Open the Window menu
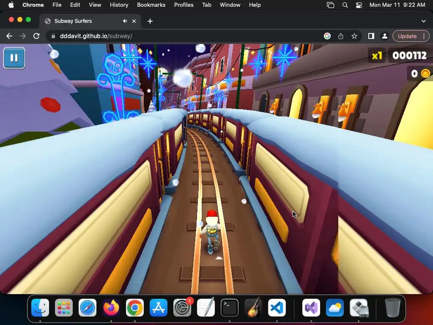 click(x=230, y=5)
